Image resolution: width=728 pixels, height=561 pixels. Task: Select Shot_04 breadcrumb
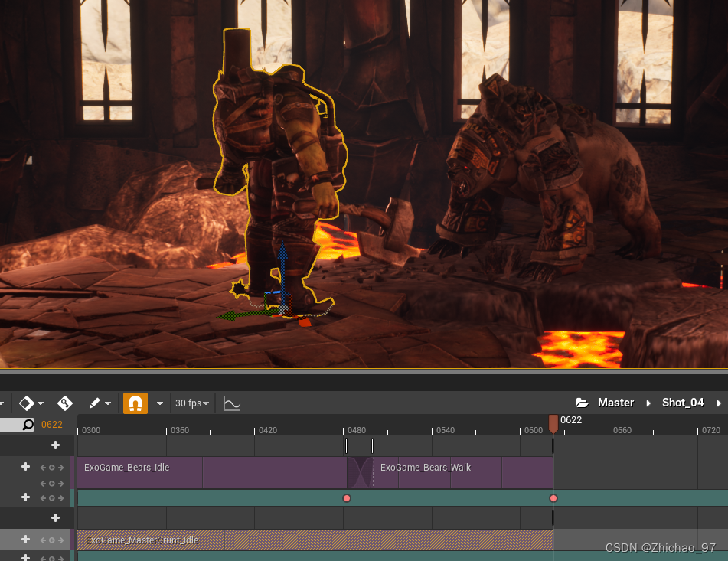[x=683, y=403]
